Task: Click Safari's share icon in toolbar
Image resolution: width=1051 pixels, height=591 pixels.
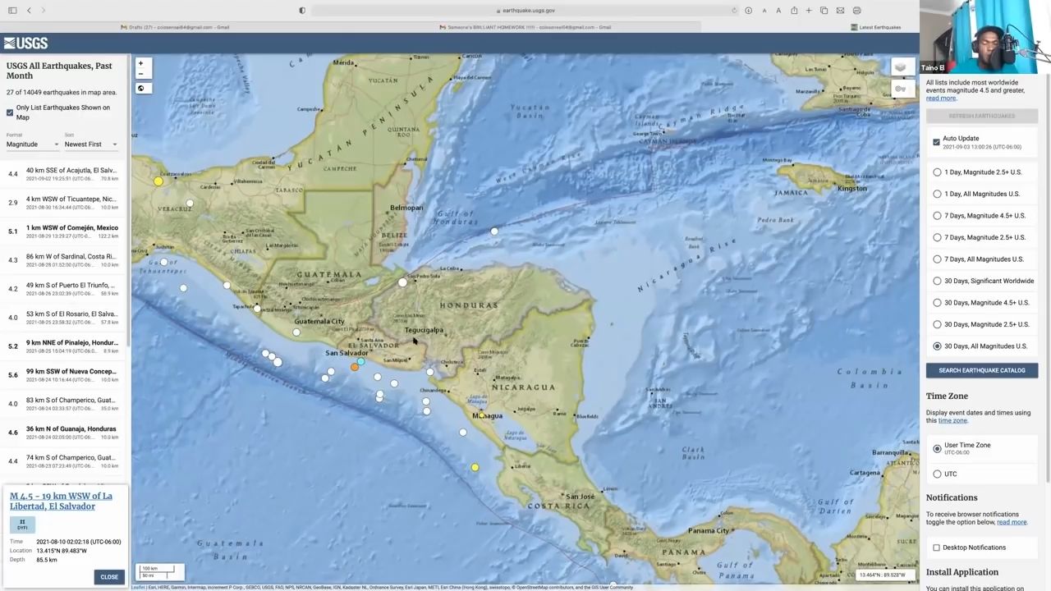Action: coord(794,11)
